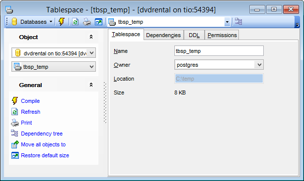304x181 pixels.
Task: Click the Dependency tree link
Action: coord(42,134)
